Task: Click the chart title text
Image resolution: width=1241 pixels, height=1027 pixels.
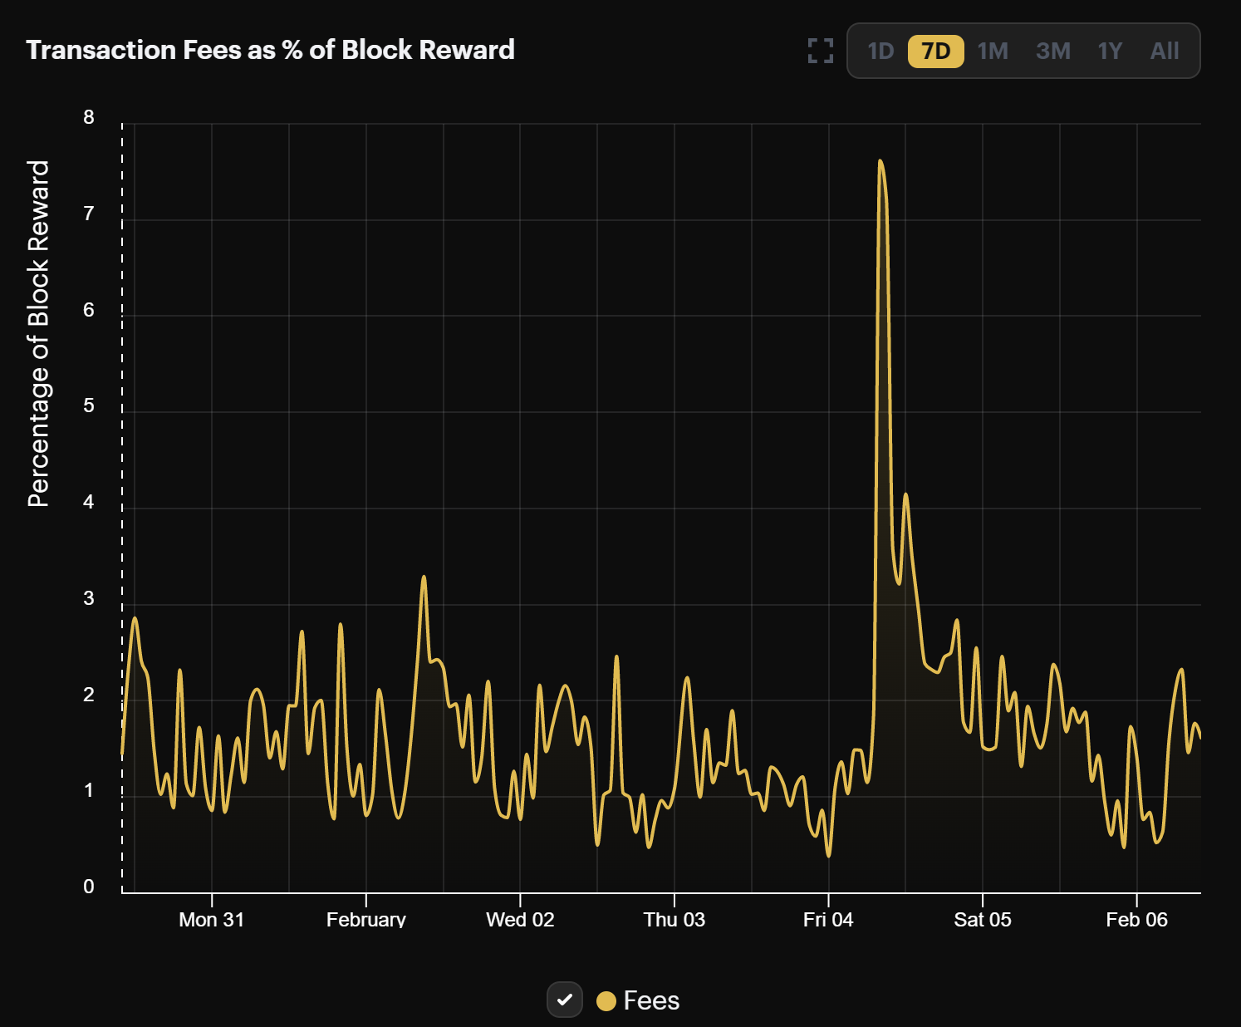Action: pos(271,50)
